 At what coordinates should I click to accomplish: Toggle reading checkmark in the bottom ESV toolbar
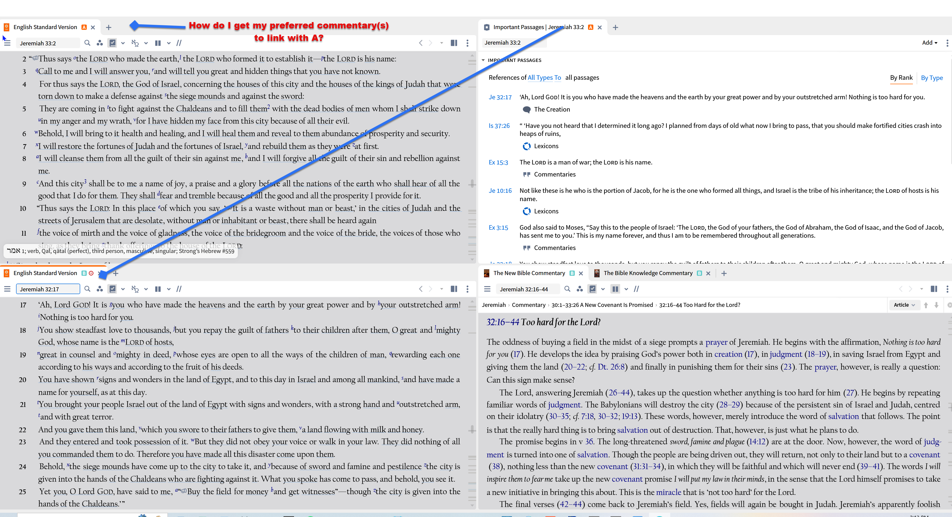pos(113,289)
